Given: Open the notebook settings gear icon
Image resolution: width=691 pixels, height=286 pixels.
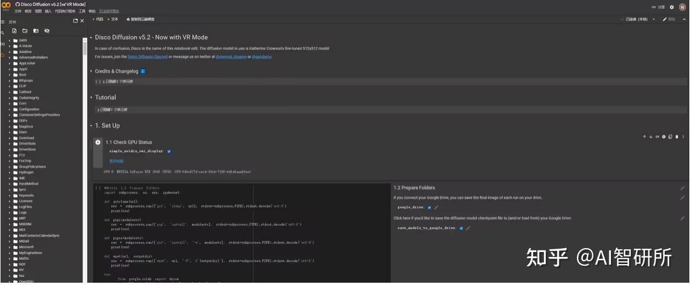Looking at the screenshot, I should click(672, 7).
